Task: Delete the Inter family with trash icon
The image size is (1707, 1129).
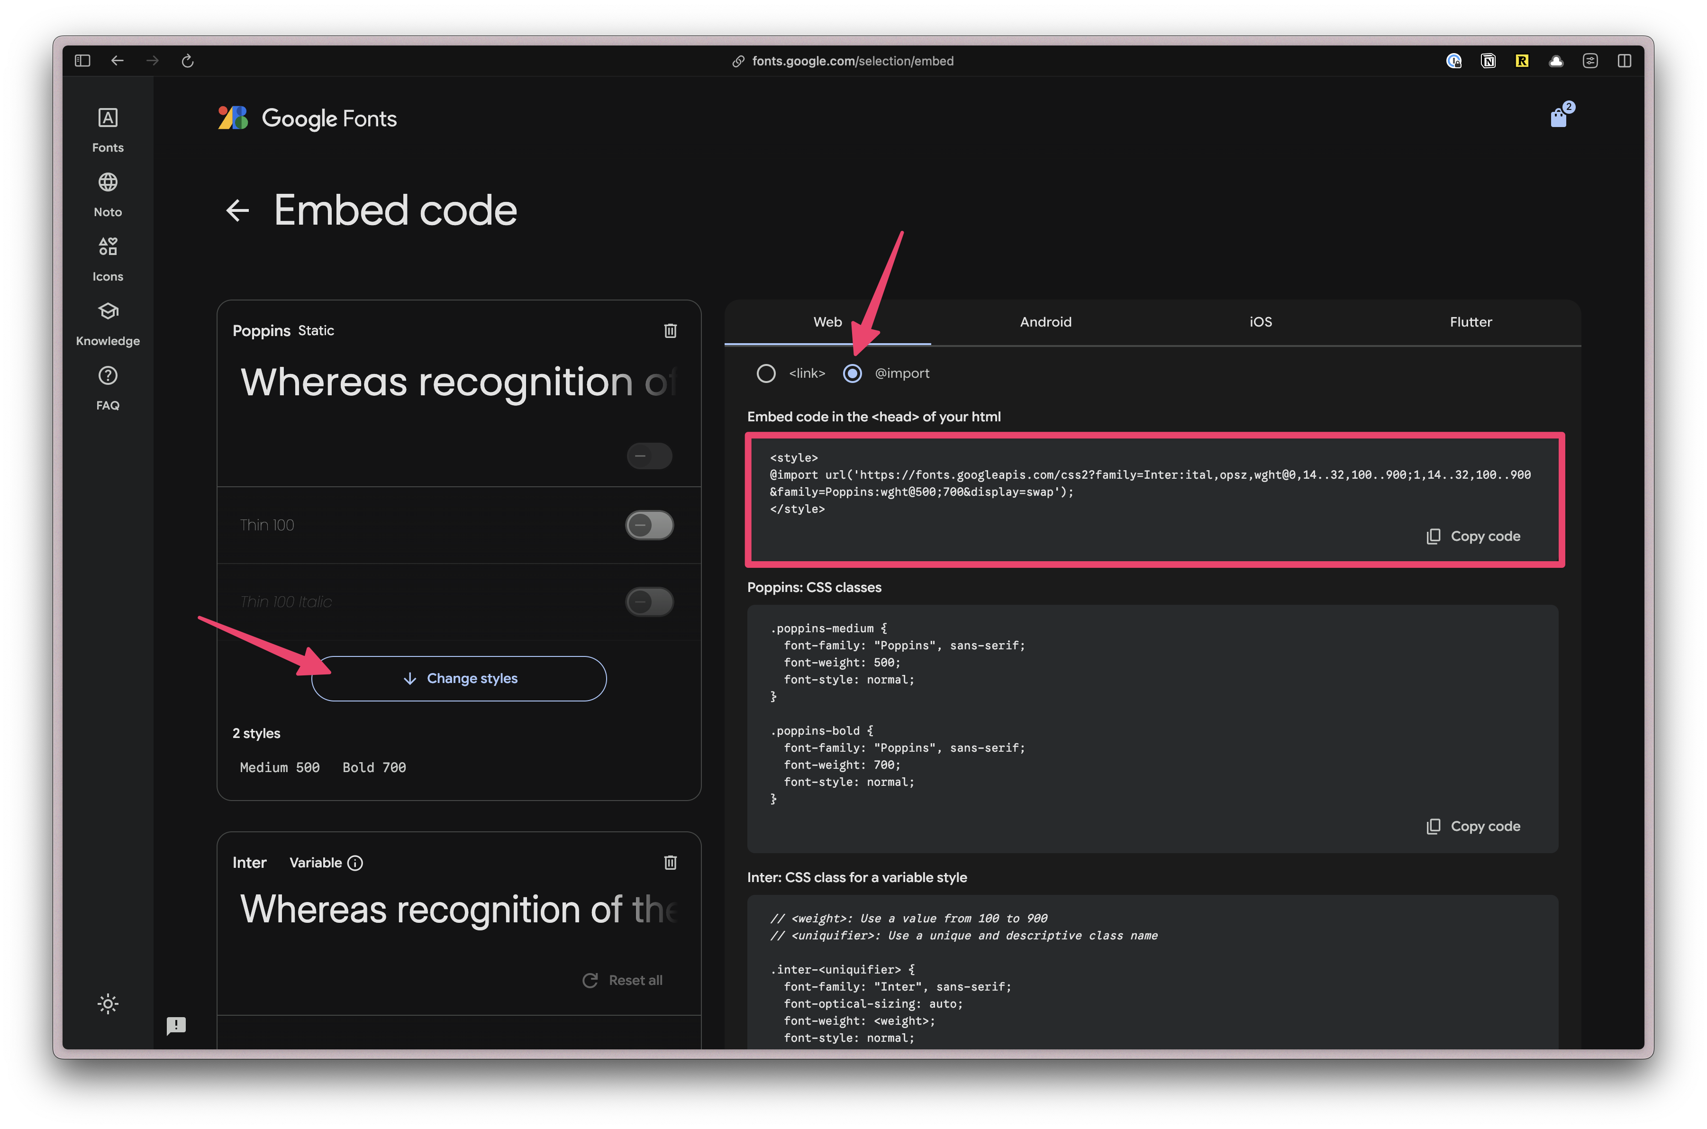Action: tap(670, 863)
